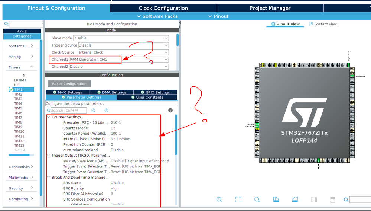
Task: Select the System view tab
Action: pos(323,24)
